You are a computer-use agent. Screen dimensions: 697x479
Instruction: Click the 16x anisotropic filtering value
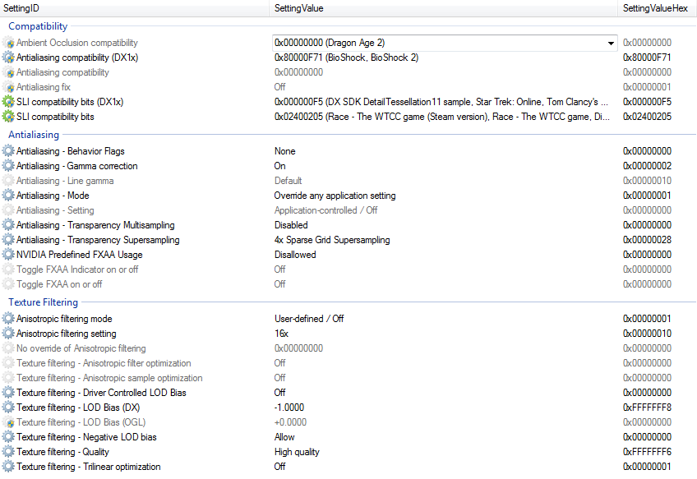click(281, 334)
